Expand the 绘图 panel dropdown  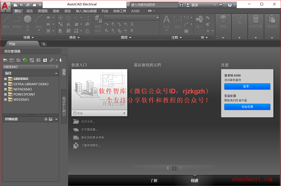point(29,37)
